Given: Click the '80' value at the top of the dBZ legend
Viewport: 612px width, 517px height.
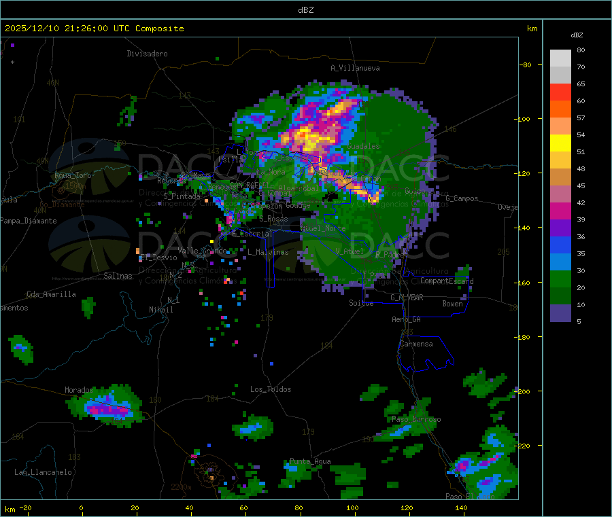Looking at the screenshot, I should [581, 50].
